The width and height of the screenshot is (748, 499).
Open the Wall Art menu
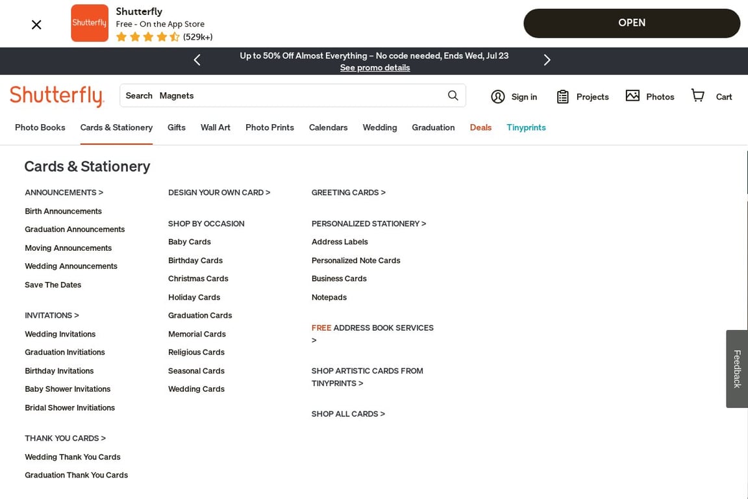[216, 127]
